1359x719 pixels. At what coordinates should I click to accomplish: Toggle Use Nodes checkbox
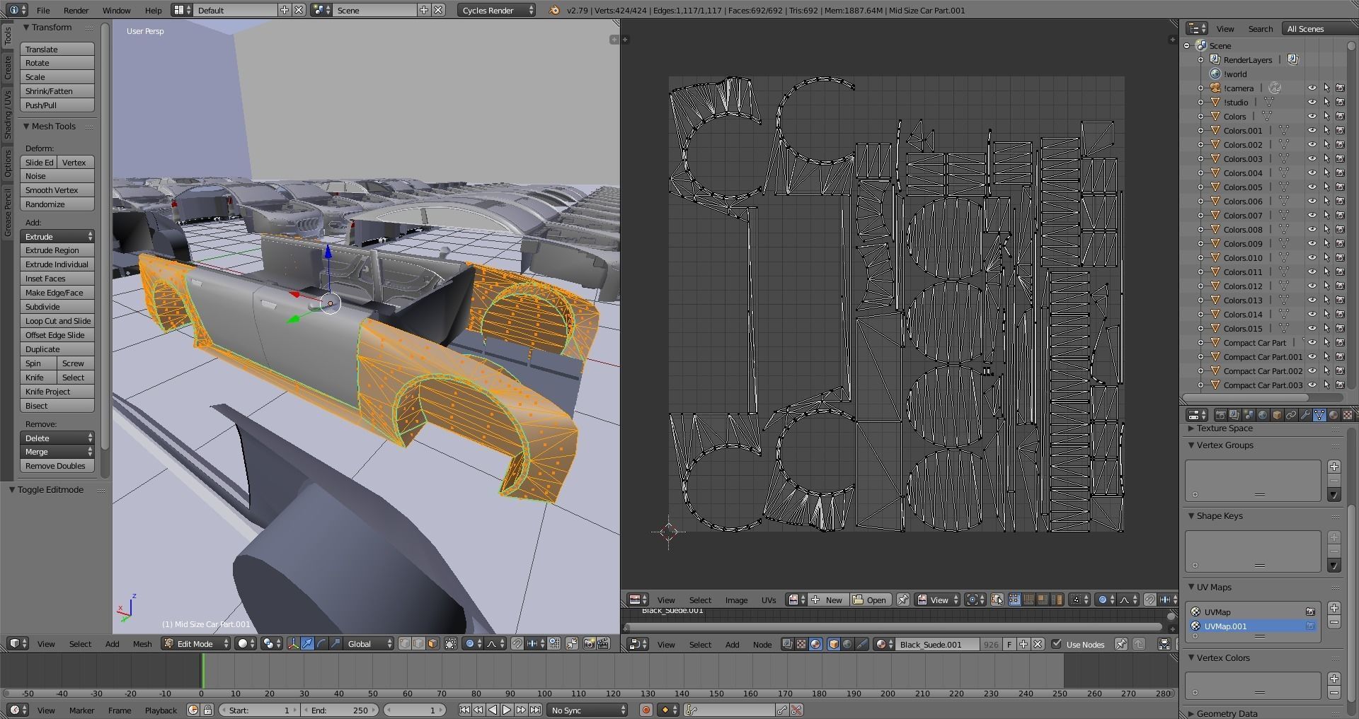(x=1056, y=644)
